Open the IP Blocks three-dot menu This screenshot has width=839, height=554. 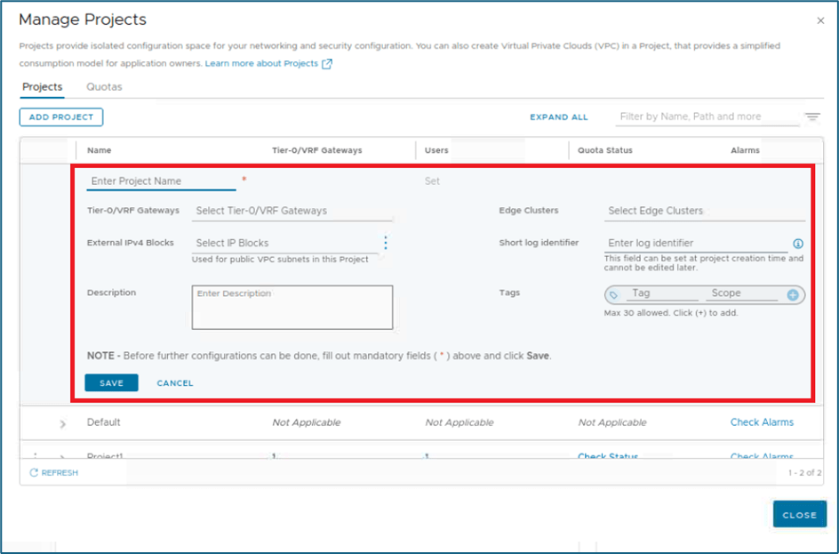point(385,243)
